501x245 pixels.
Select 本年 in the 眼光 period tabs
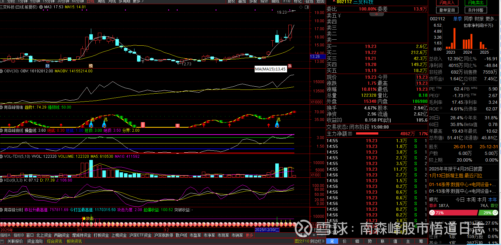coord(492,200)
